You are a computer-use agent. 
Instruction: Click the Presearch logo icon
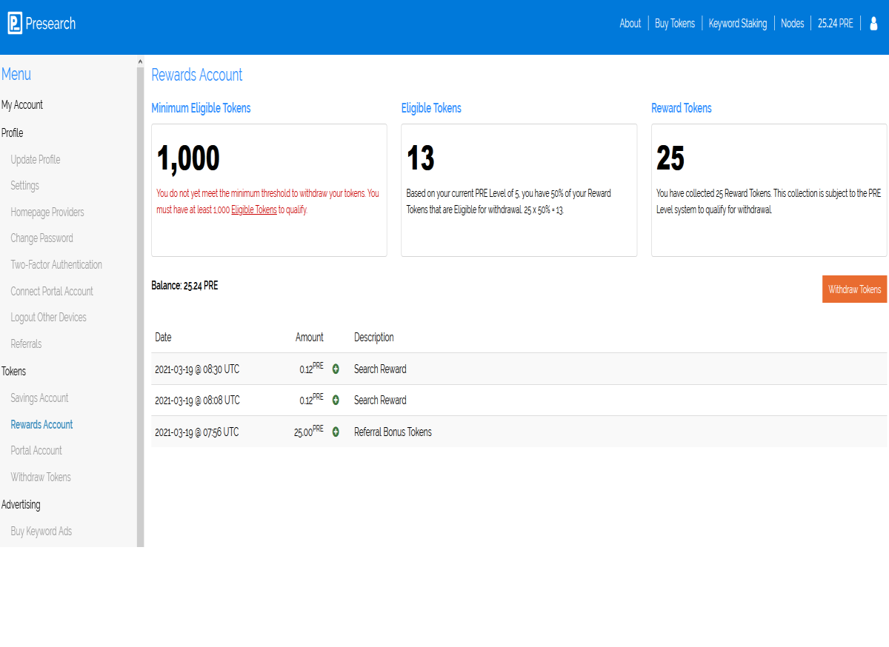(14, 23)
